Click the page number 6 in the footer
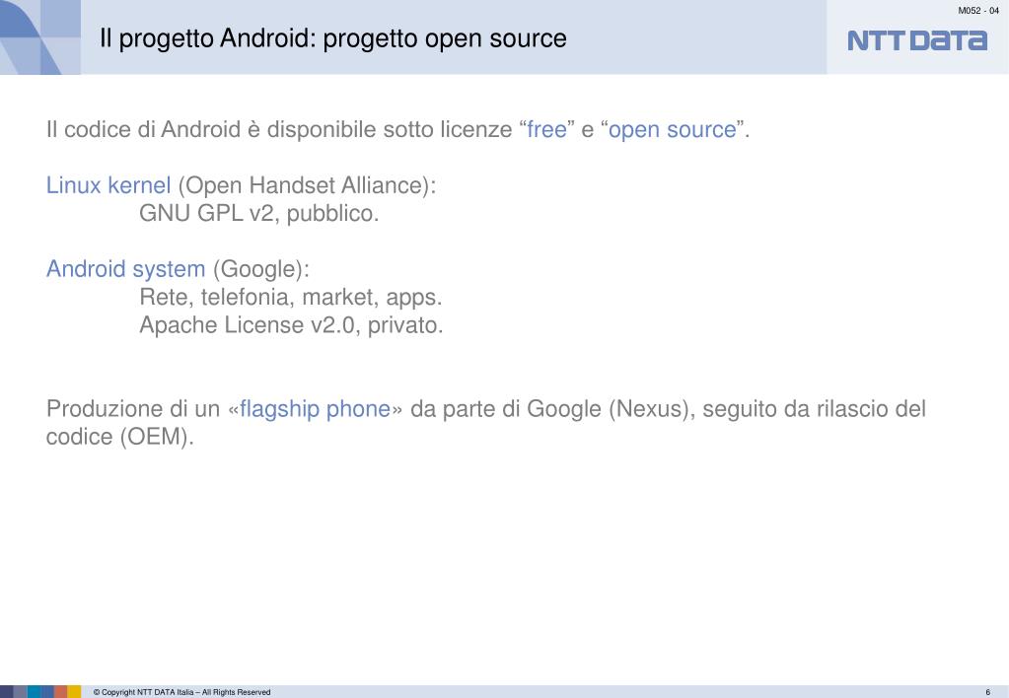The width and height of the screenshot is (1009, 698). tap(987, 692)
